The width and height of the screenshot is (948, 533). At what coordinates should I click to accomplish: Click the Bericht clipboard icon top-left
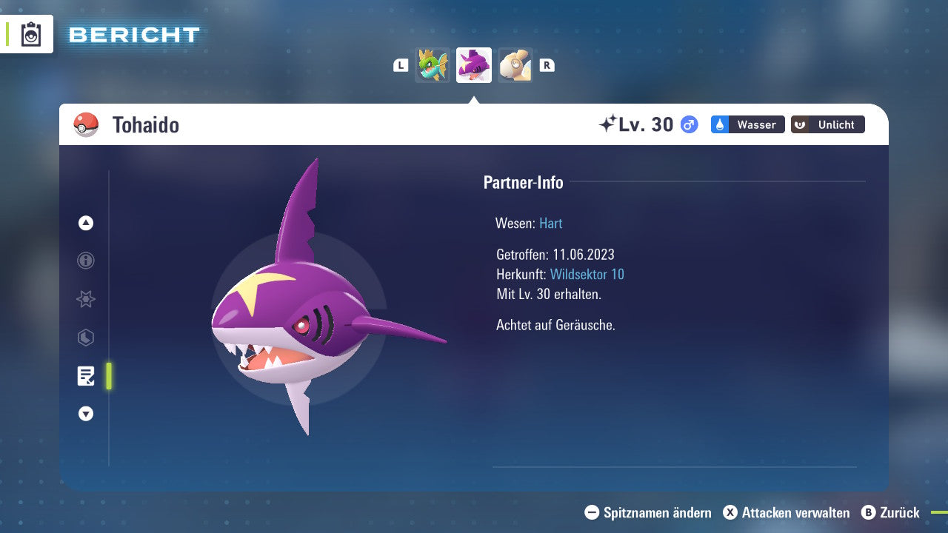pyautogui.click(x=30, y=33)
